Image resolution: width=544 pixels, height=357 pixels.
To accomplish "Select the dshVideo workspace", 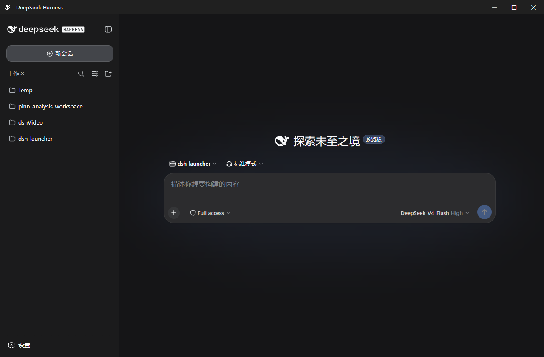I will (x=60, y=122).
